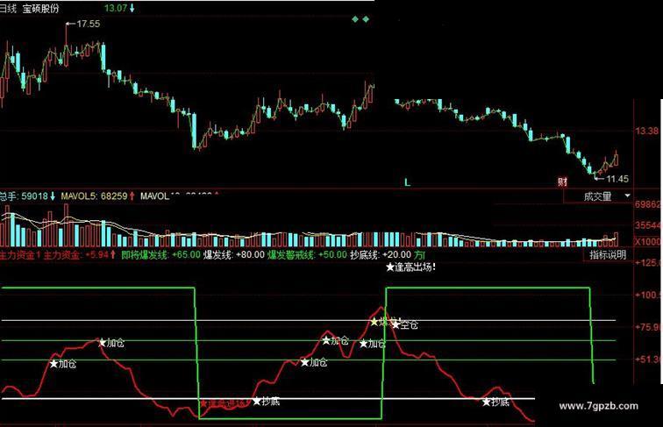Open the 成交量 indicator dropdown arrow
Screen dimensions: 663x427
tap(628, 196)
